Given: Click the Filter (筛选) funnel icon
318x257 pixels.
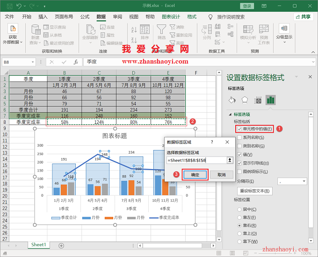Looking at the screenshot, I should (161, 29).
